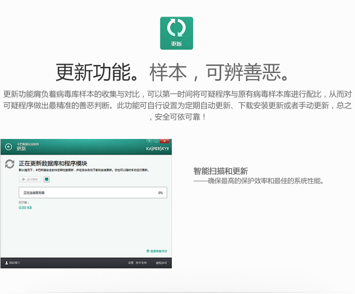Click the 0% progress percentage
The image size is (355, 294).
pos(160,193)
